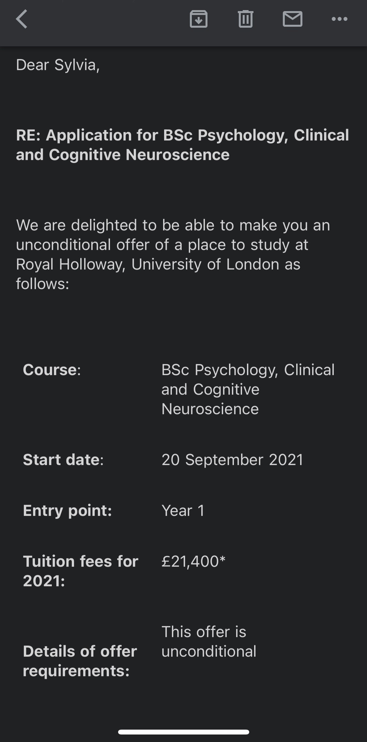Select 'Details of offer requirements:' label

80,661
